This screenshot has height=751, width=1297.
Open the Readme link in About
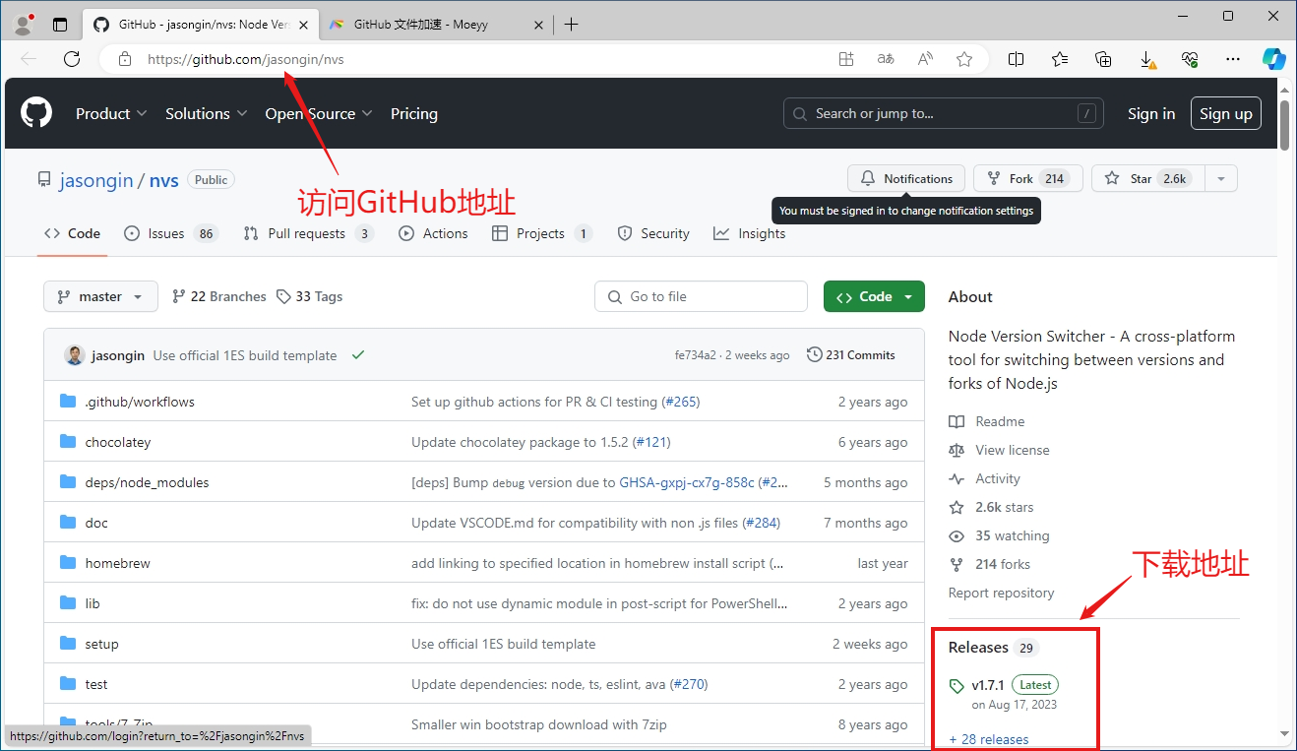pos(987,421)
